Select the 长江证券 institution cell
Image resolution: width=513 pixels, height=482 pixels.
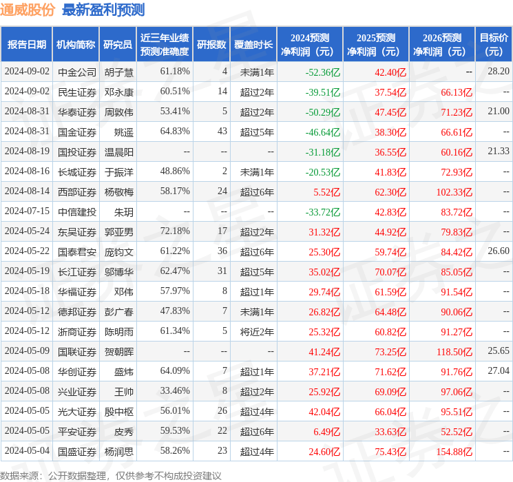click(77, 271)
